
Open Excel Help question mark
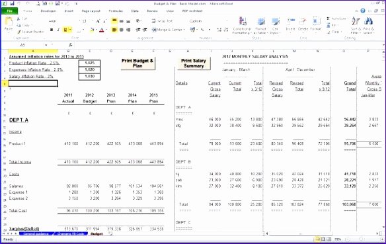(x=363, y=11)
